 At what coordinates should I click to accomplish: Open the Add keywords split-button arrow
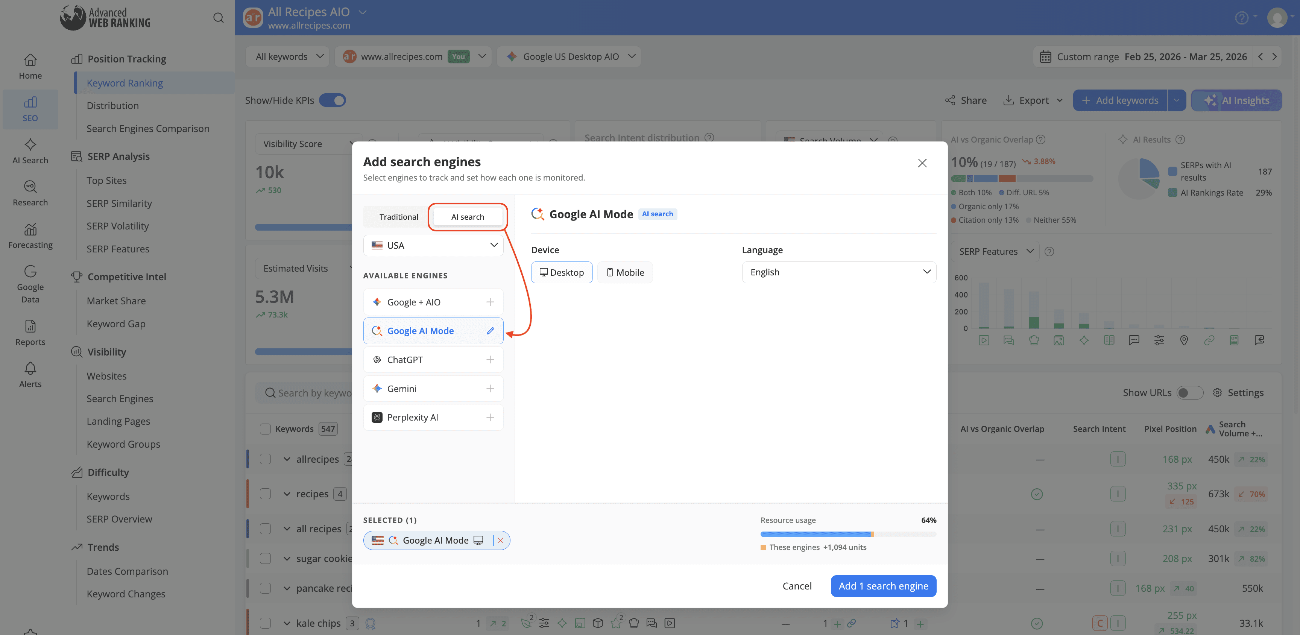(x=1176, y=100)
